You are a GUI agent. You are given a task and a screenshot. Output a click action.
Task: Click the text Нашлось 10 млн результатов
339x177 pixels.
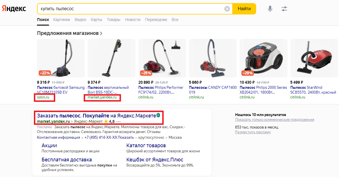[x=260, y=115]
